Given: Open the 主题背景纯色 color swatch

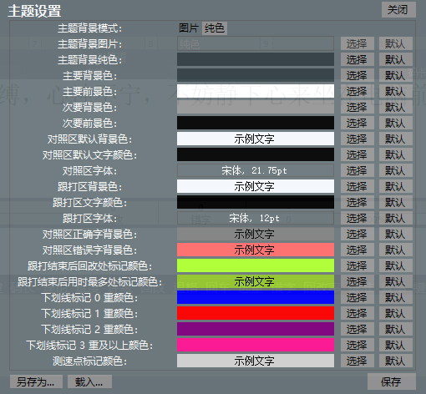Looking at the screenshot, I should (256, 59).
